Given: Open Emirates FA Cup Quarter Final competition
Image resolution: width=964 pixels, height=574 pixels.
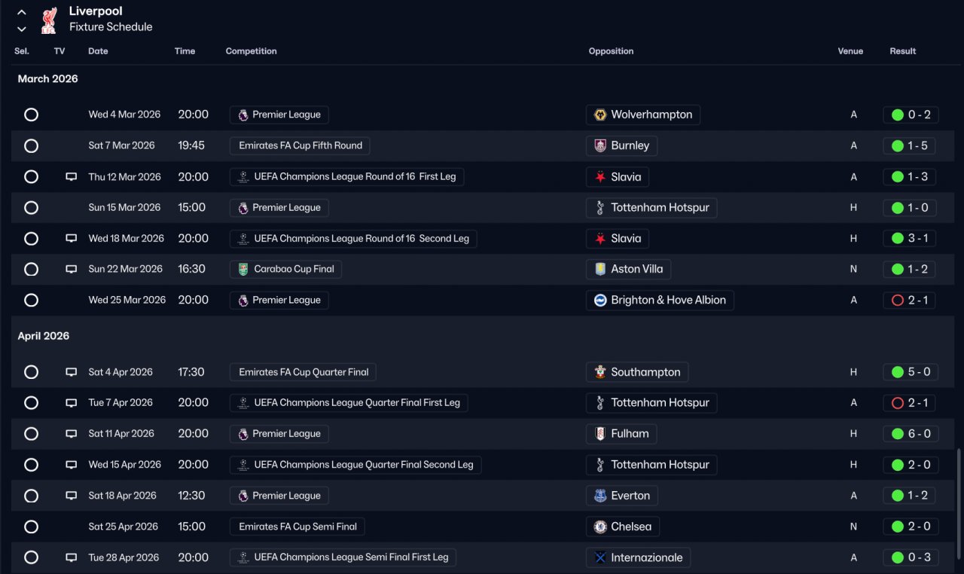Looking at the screenshot, I should pos(303,372).
